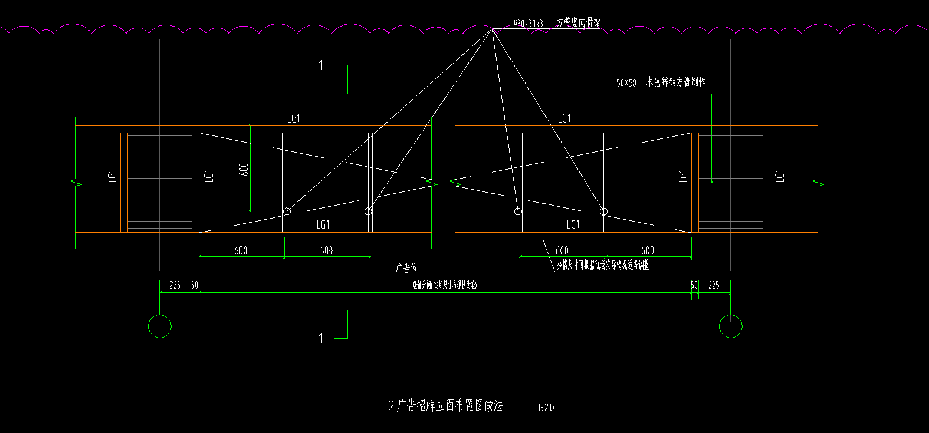Select the scale text '1:20'
Image resolution: width=929 pixels, height=433 pixels.
(x=546, y=407)
